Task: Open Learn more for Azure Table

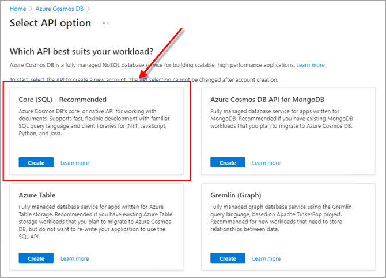Action: (x=75, y=258)
